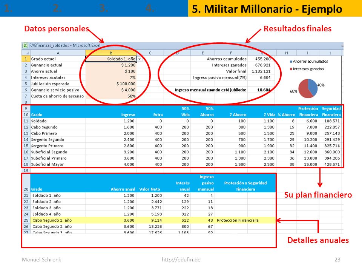Open the http://edufin.de footer link
The image size is (362, 272).
(181, 260)
